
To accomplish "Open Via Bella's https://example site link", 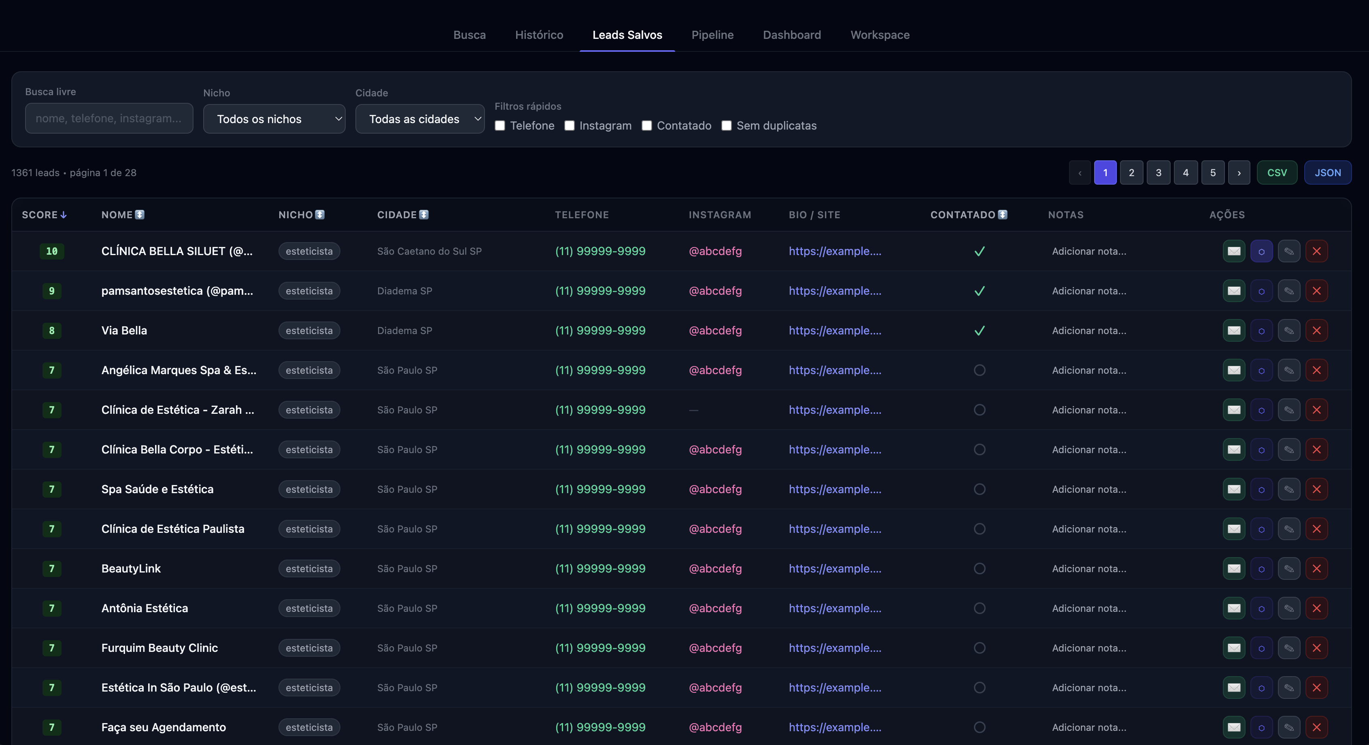I will tap(835, 330).
